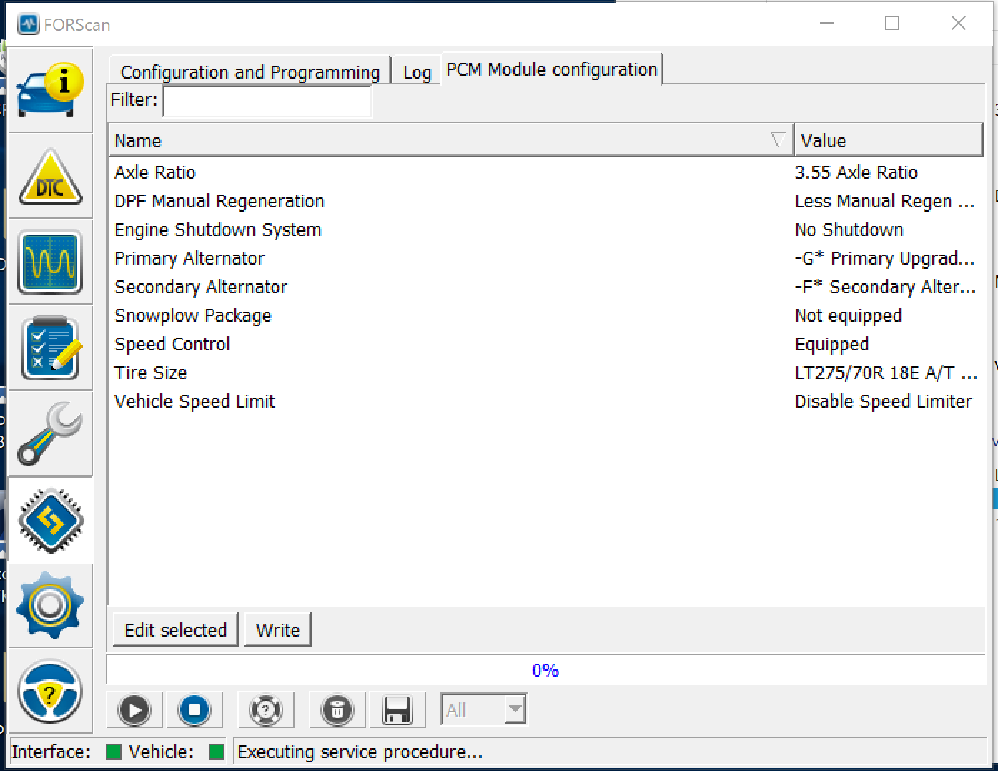998x771 pixels.
Task: Expand the All dropdown menu
Action: (514, 710)
